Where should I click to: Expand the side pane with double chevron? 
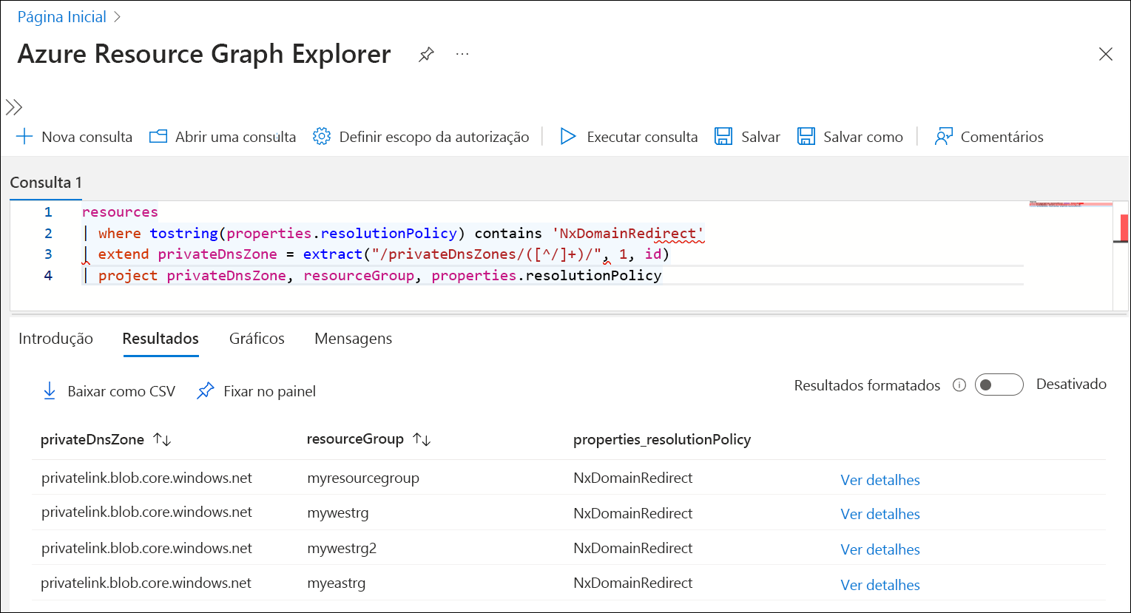14,108
